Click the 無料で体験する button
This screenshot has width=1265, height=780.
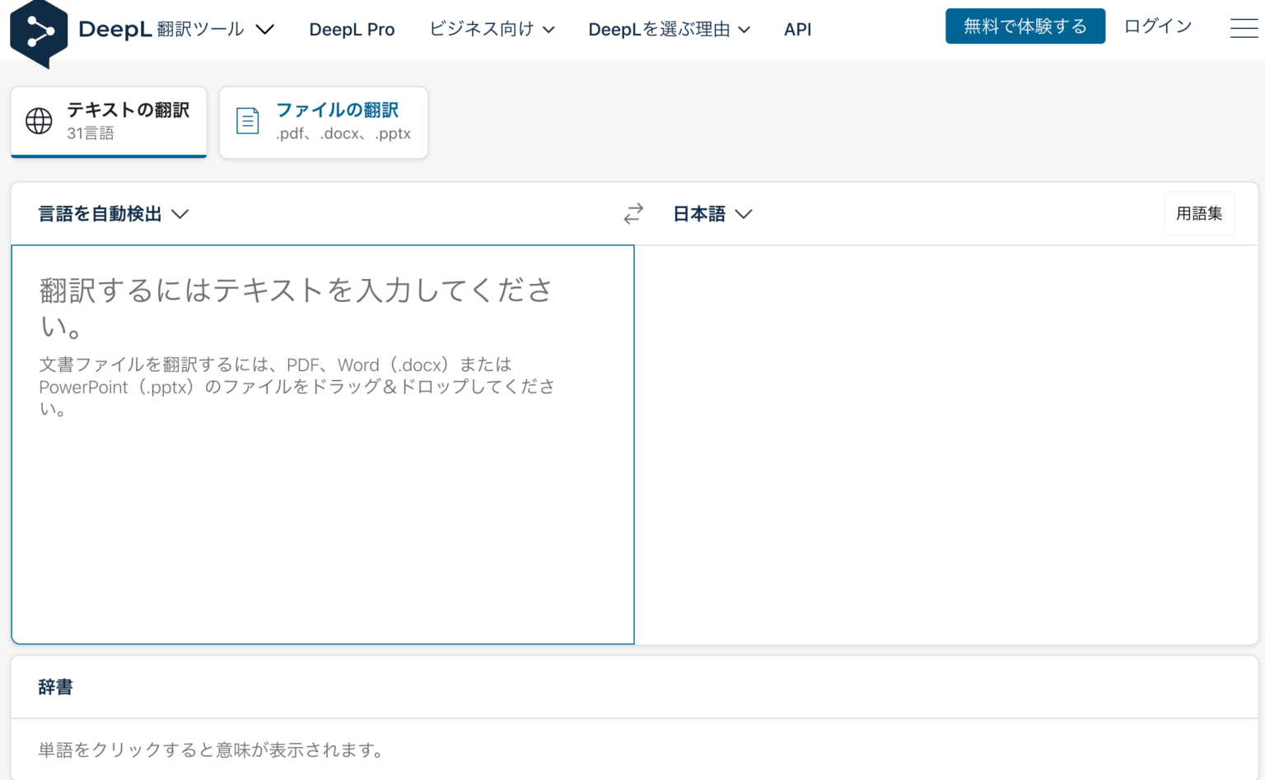[x=1025, y=26]
